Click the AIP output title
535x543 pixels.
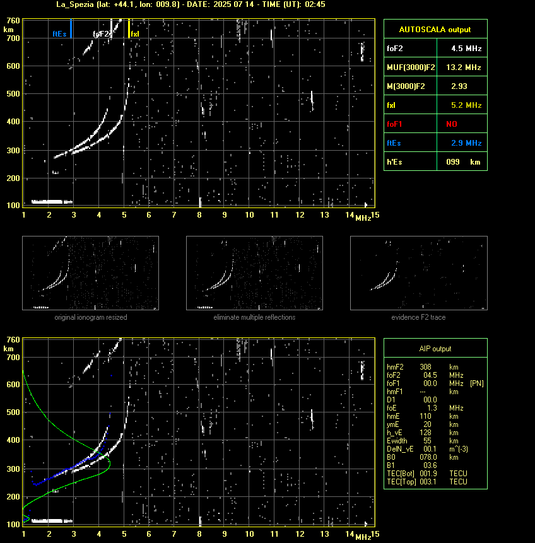(435, 349)
